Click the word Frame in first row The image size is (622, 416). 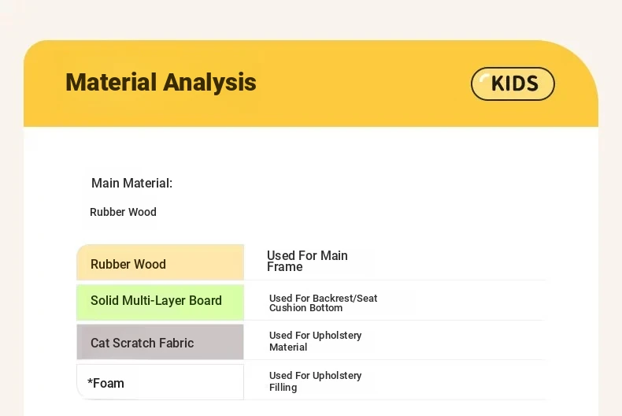pyautogui.click(x=284, y=267)
